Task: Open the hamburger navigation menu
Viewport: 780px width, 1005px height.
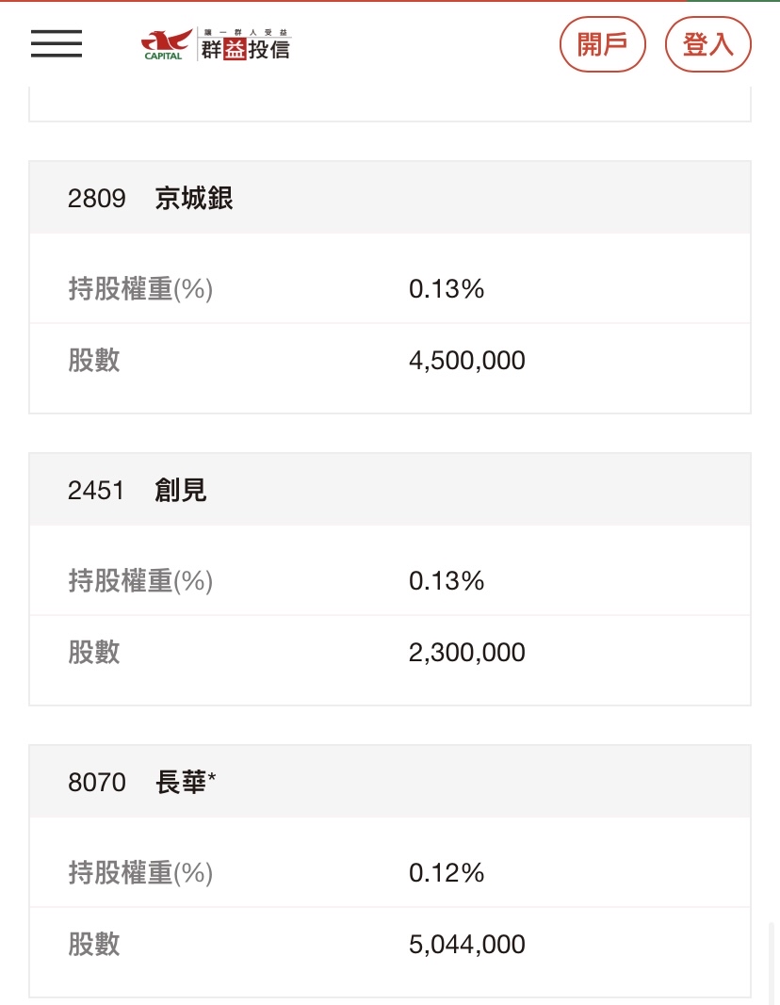Action: pyautogui.click(x=57, y=43)
